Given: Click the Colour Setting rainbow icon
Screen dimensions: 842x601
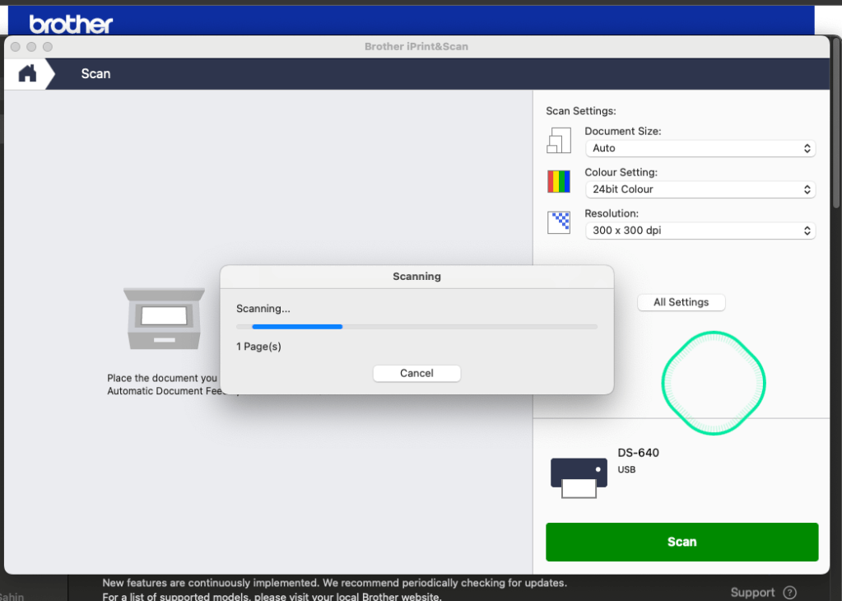Looking at the screenshot, I should [559, 182].
